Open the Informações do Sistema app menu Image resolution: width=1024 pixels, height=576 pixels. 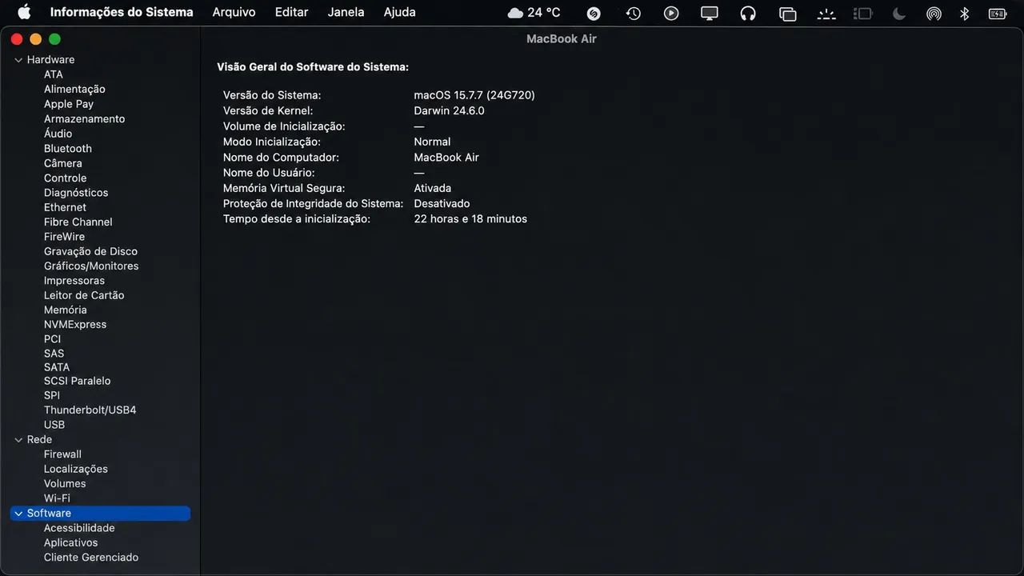[x=122, y=12]
